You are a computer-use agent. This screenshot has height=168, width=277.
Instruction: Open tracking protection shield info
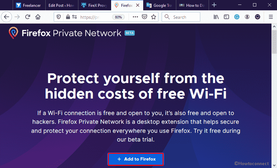(x=59, y=17)
